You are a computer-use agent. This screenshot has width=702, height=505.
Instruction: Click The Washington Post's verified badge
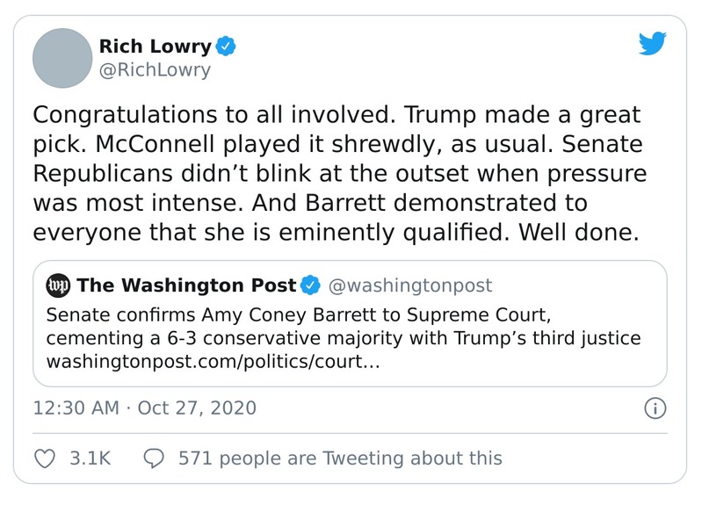click(x=310, y=285)
